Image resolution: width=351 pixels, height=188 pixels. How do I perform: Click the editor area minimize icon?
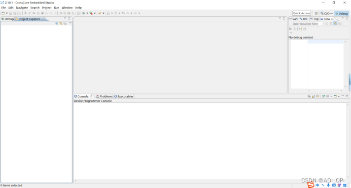pos(280,18)
